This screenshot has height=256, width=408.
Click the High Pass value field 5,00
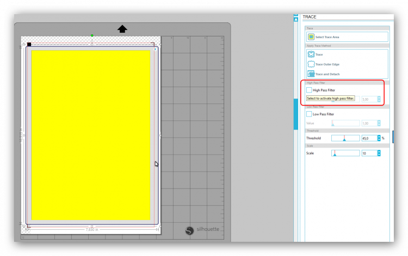tap(369, 99)
